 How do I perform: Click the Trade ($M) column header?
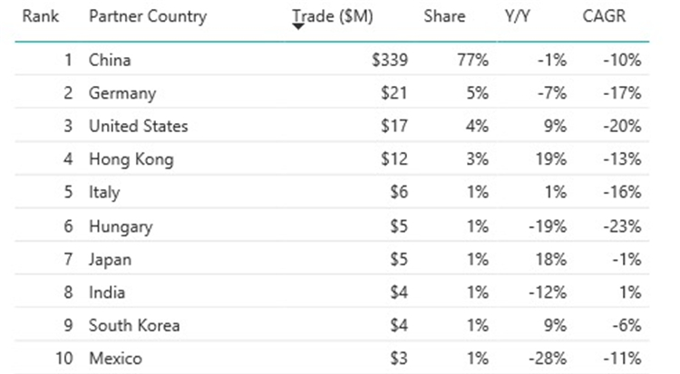tap(333, 16)
